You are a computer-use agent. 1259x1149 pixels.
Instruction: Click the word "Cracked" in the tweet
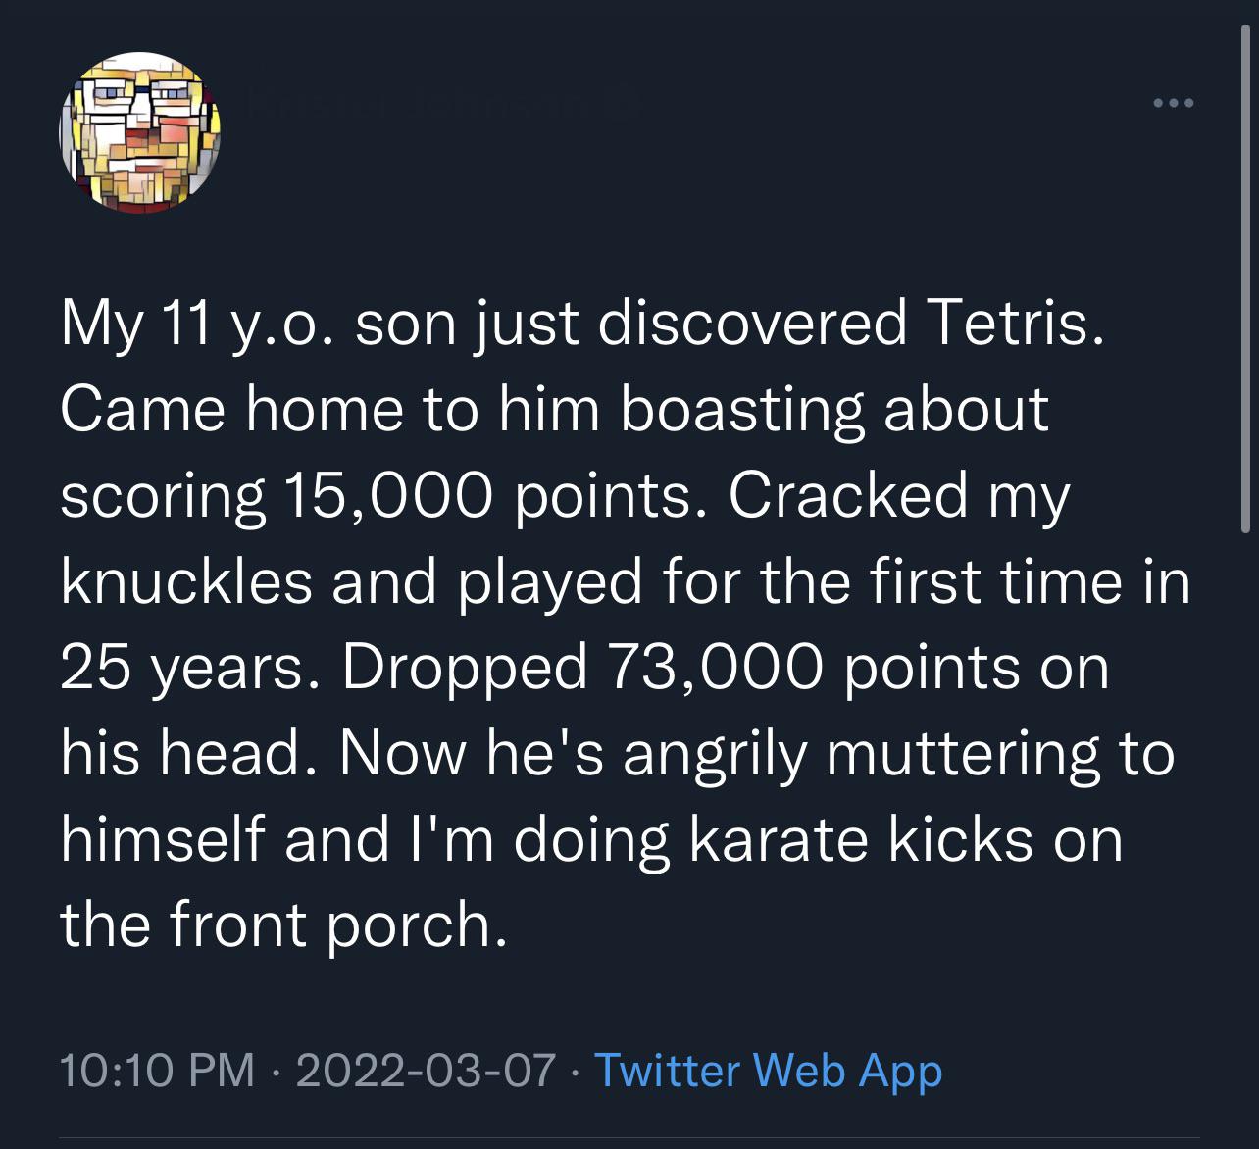coord(848,496)
